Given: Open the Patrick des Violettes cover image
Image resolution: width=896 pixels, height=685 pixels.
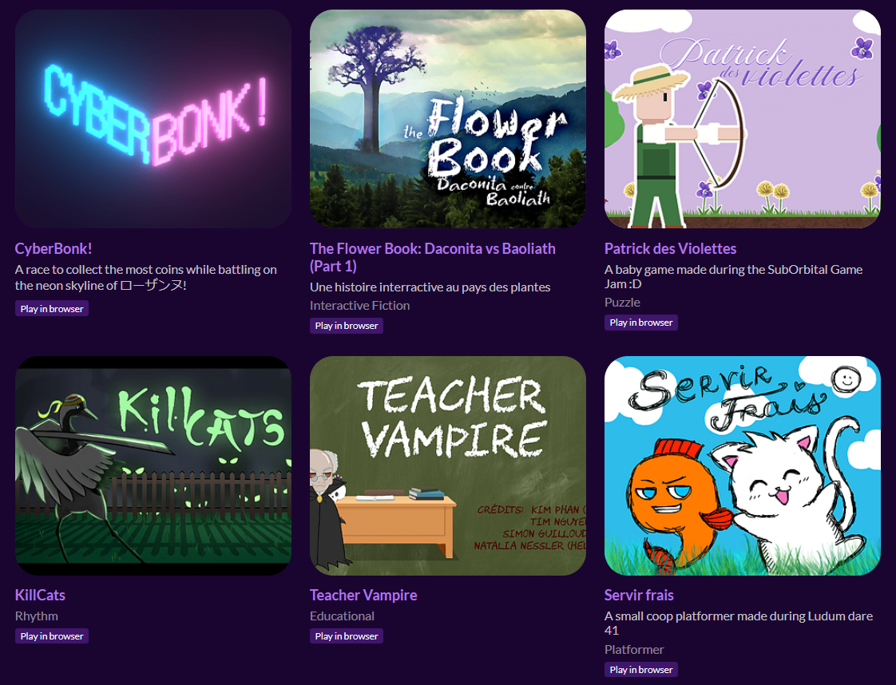Looking at the screenshot, I should click(x=743, y=119).
